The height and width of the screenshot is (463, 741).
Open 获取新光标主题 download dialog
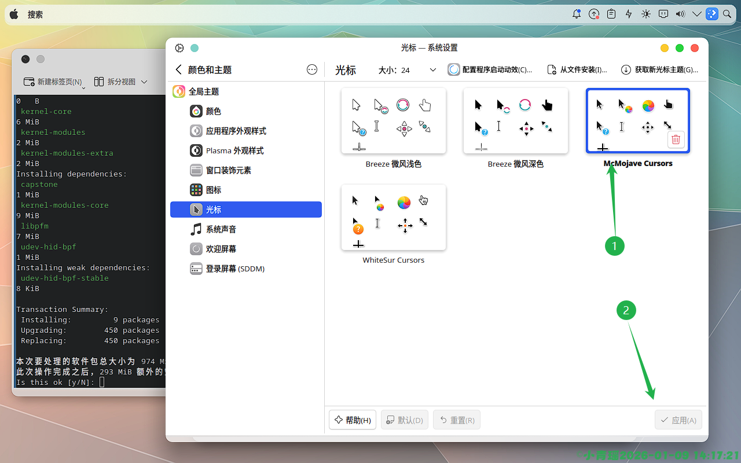coord(659,70)
